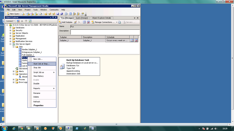Collapse the SQL Server Agent node
234x131 pixels.
pos(11,44)
